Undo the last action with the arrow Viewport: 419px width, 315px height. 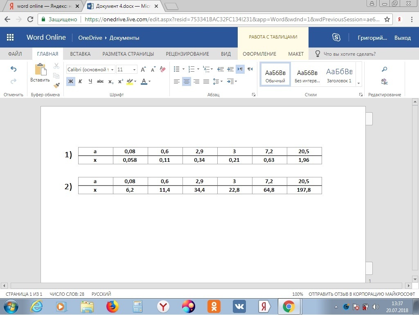[14, 69]
